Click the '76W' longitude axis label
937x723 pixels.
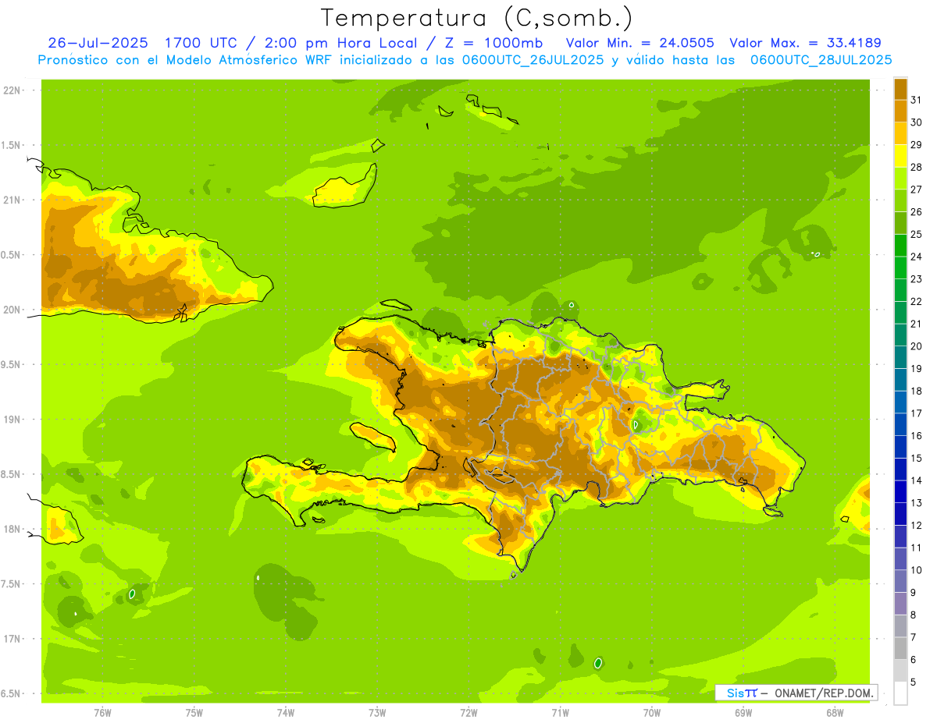coord(102,713)
